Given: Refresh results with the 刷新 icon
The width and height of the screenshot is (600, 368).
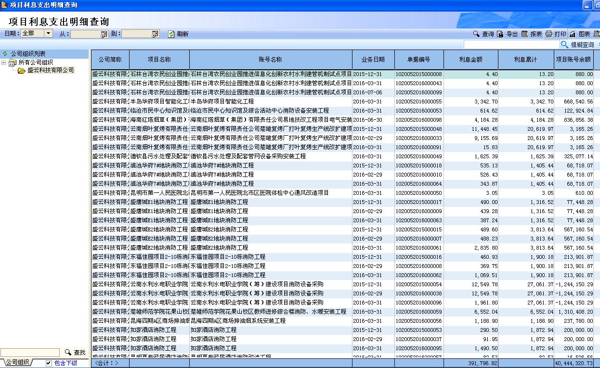Looking at the screenshot, I should tap(171, 34).
